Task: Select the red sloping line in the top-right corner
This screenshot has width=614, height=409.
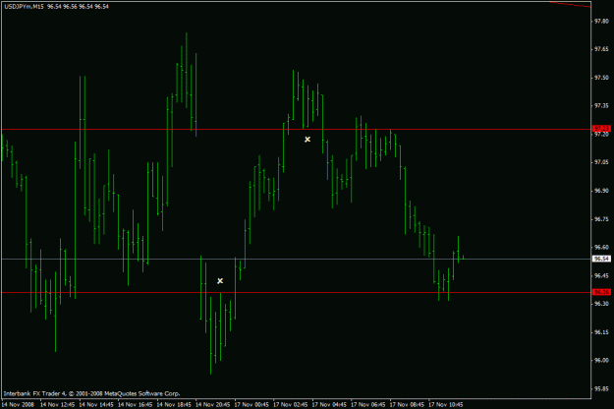Action: click(x=570, y=4)
